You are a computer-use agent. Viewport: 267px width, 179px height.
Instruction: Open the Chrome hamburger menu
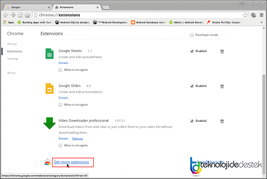click(262, 15)
